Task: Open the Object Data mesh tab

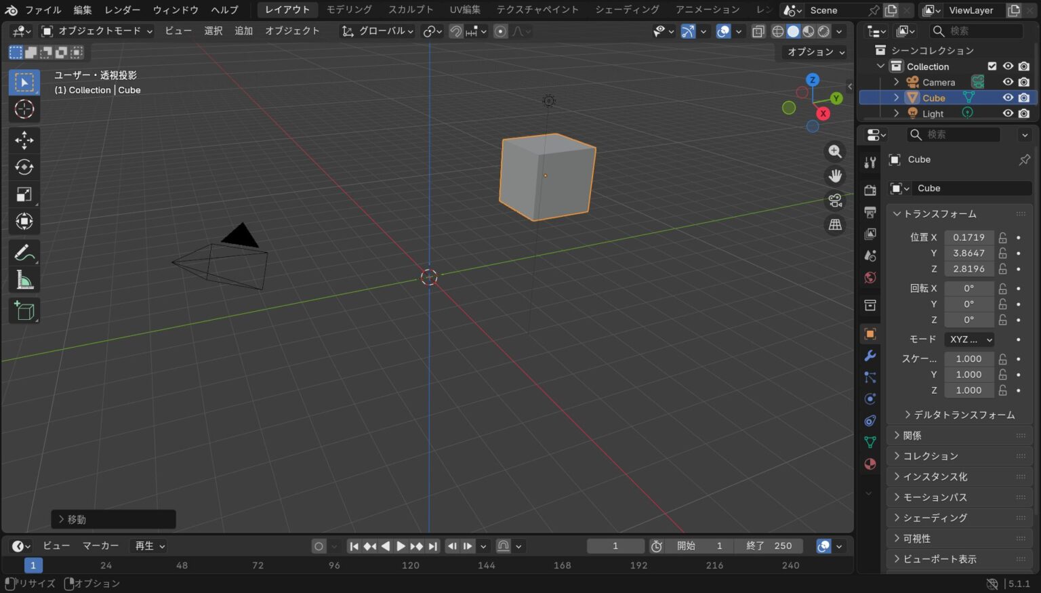Action: coord(870,442)
